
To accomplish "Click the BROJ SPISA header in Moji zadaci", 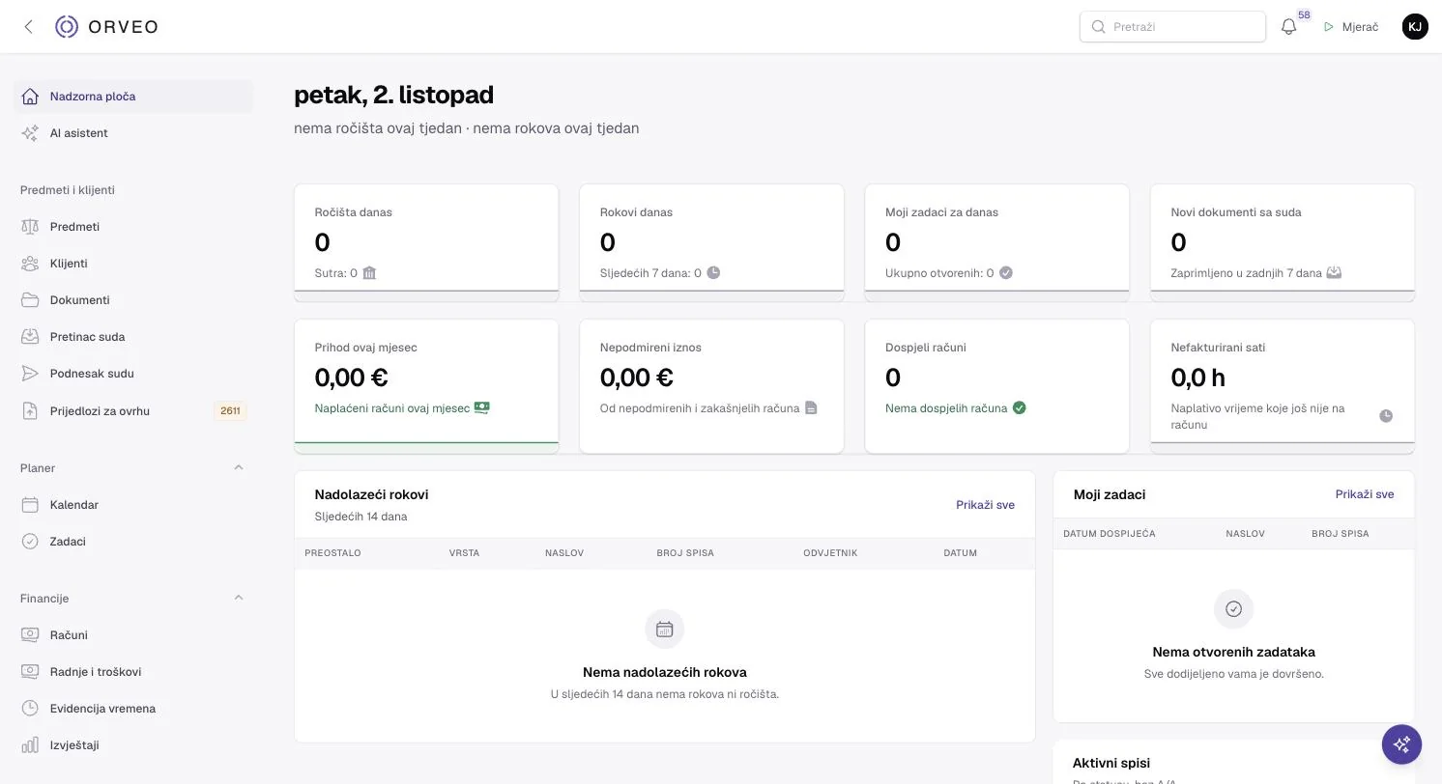I will point(1340,534).
